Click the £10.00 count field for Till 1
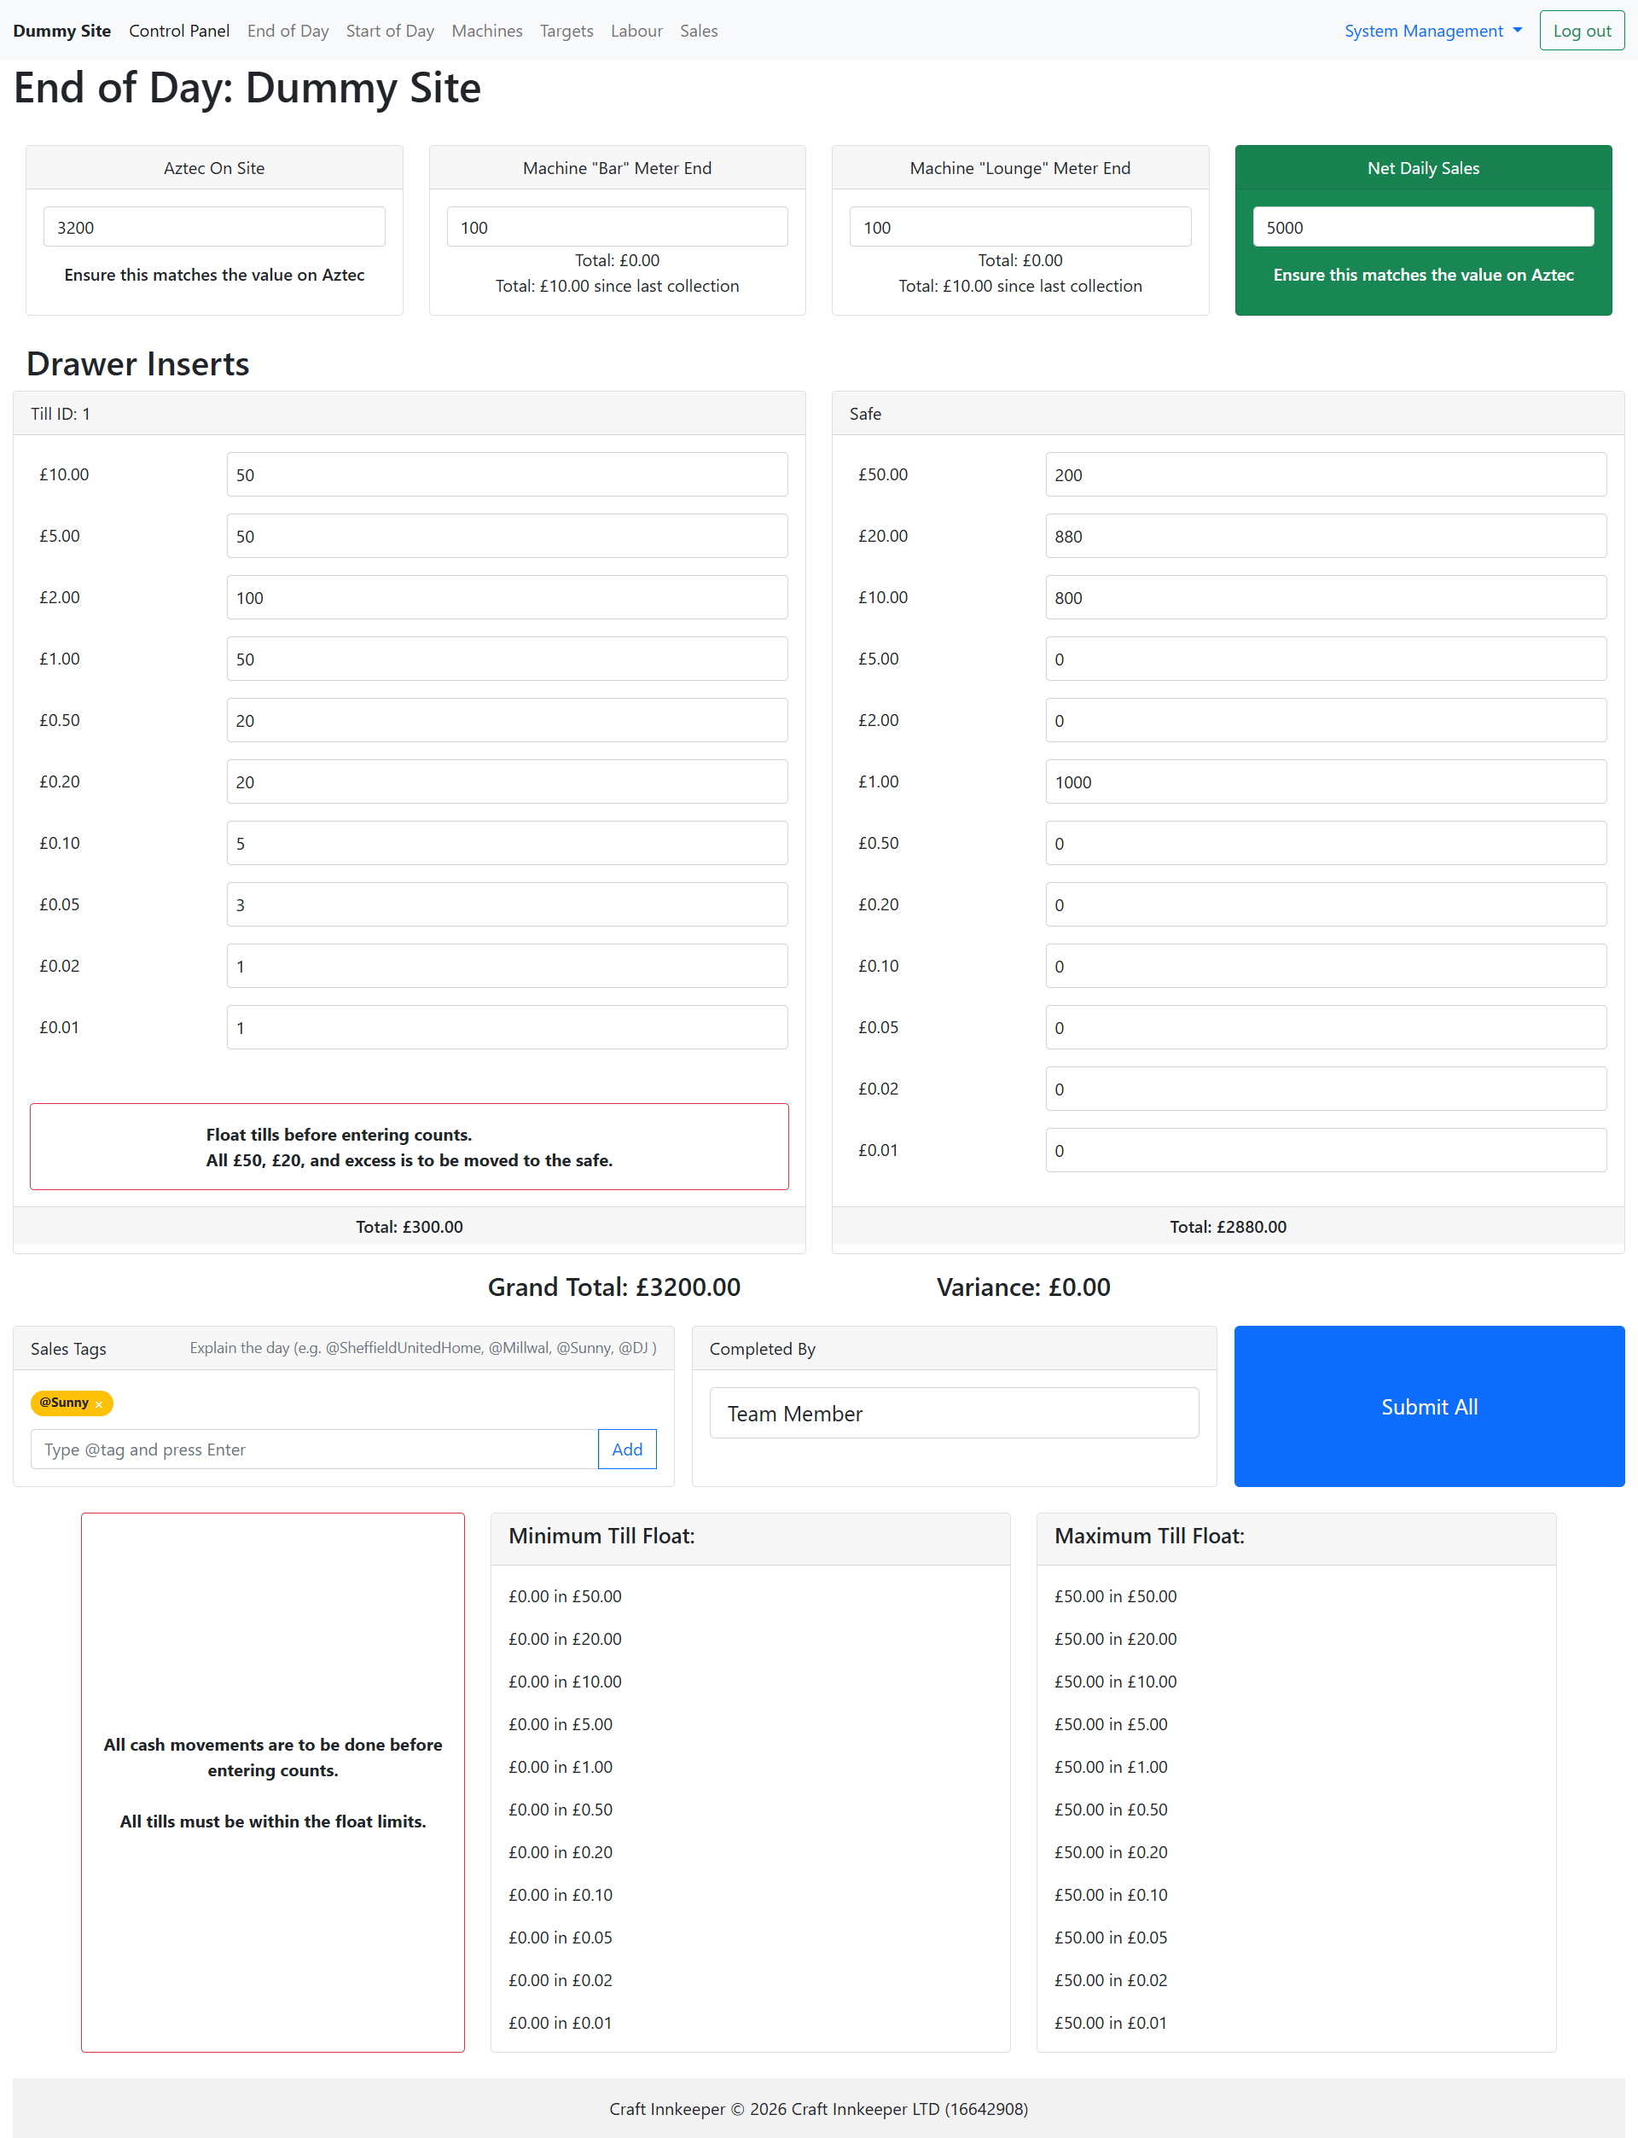Screen dimensions: 1638x2138 point(507,475)
